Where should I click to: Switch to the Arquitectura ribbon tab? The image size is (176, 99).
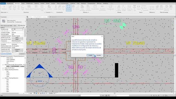point(10,4)
